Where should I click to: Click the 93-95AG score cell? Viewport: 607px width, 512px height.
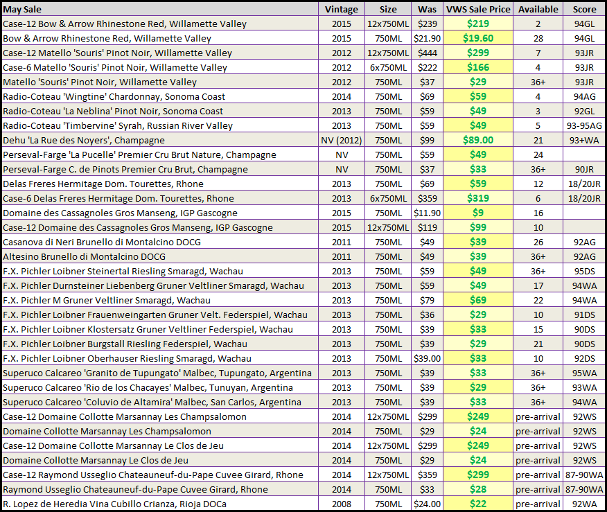584,126
